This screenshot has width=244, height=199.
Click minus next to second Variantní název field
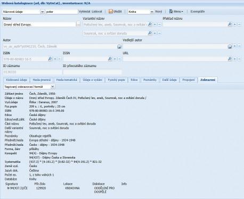(x=159, y=33)
